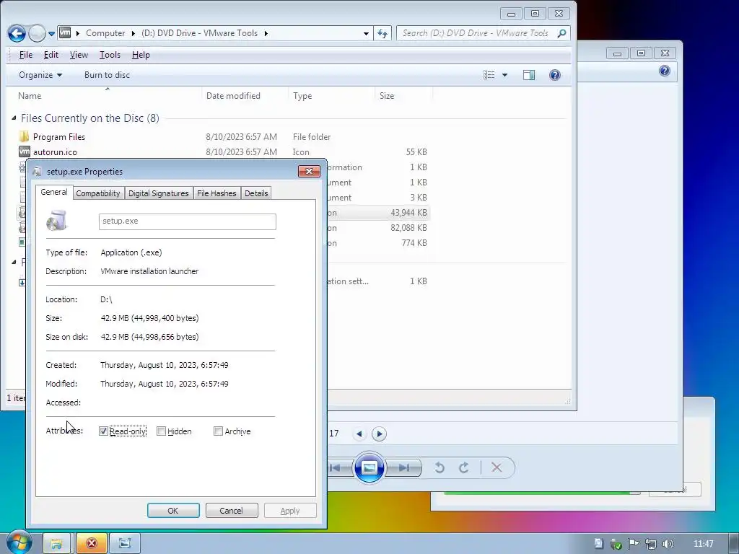Image resolution: width=739 pixels, height=554 pixels.
Task: Click the red Delete X in Photo Viewer
Action: point(497,467)
